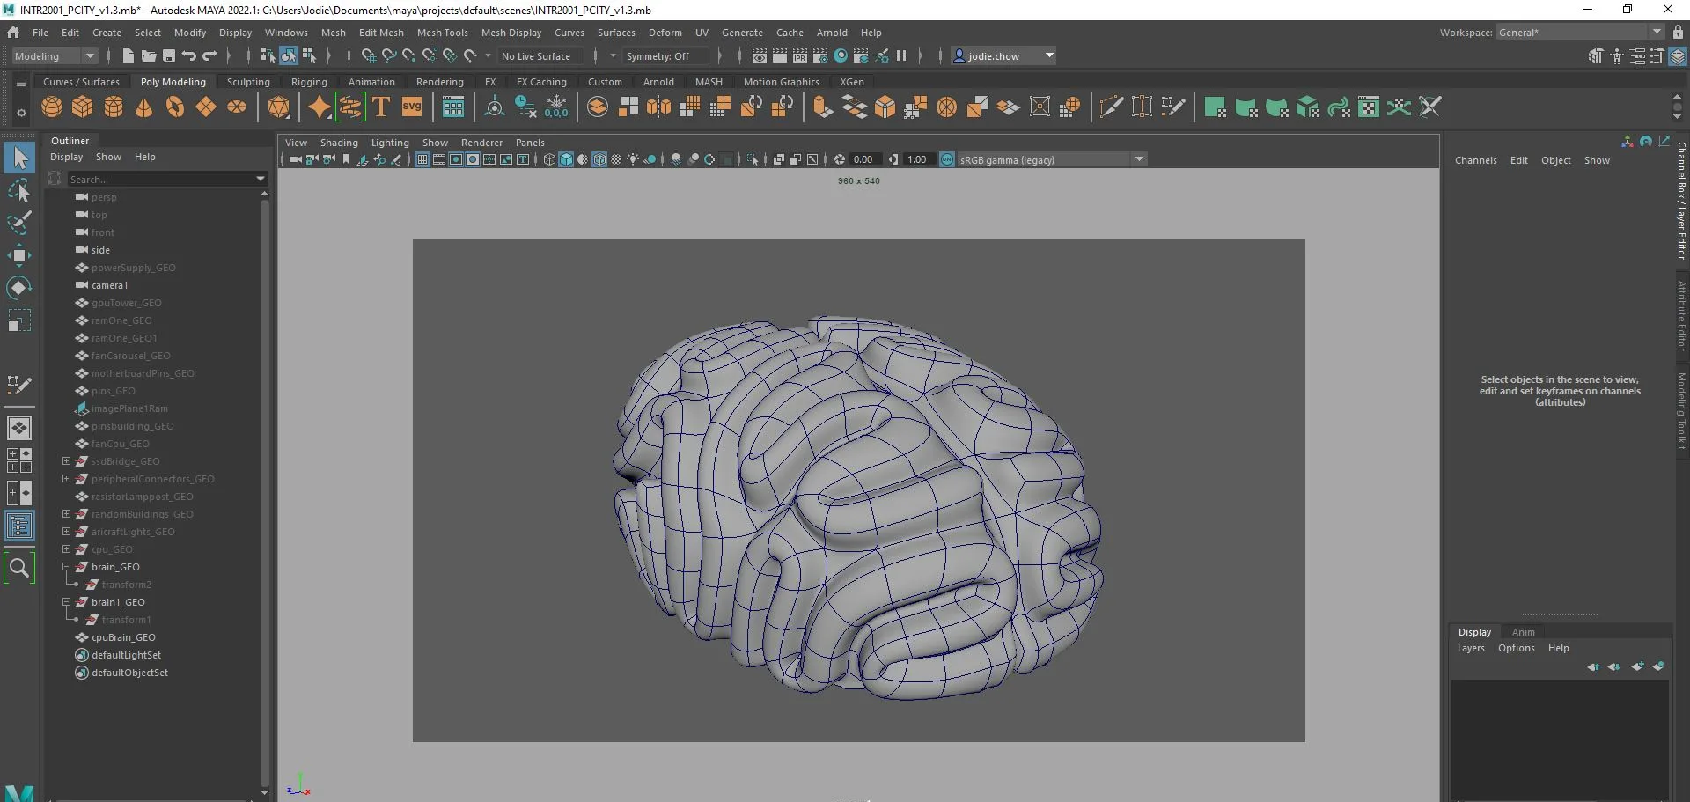Viewport: 1690px width, 802px height.
Task: Select the Paint Selection tool
Action: [19, 223]
